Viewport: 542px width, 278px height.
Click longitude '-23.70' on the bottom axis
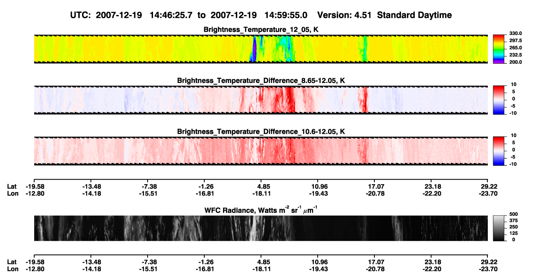[x=488, y=268]
